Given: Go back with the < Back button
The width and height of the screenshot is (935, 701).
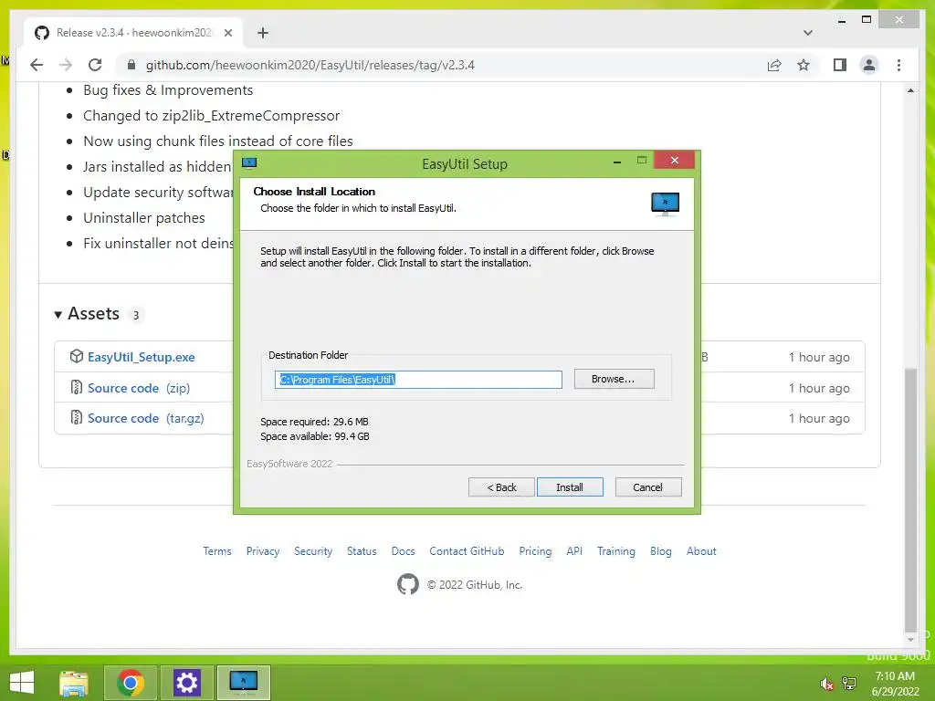Looking at the screenshot, I should click(501, 487).
